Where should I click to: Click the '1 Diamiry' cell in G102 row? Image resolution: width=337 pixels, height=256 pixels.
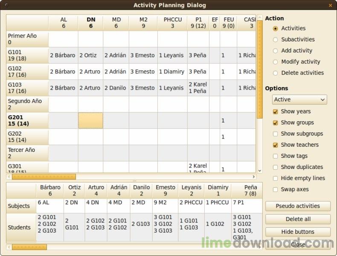coord(172,72)
